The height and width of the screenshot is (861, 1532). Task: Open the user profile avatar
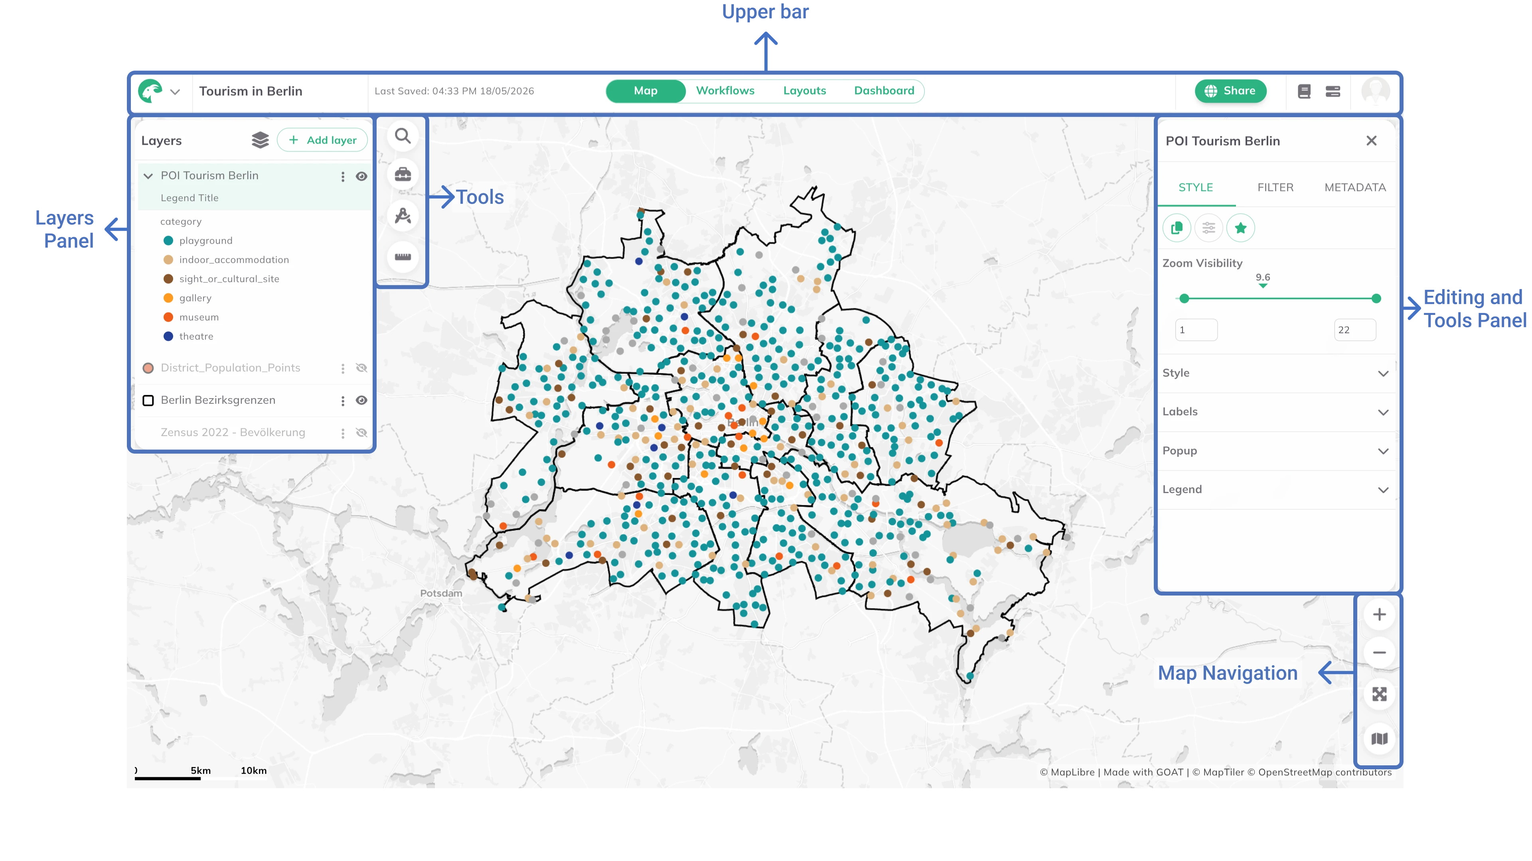(x=1375, y=91)
